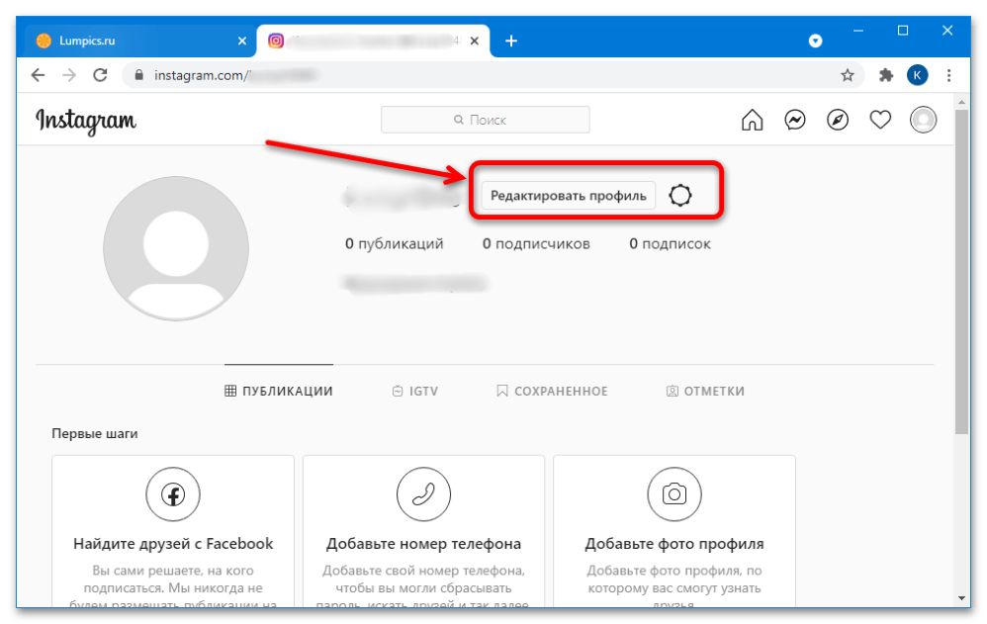Switch to the ПУБЛИКАЦИИ tab
The height and width of the screenshot is (624, 987).
tap(279, 391)
